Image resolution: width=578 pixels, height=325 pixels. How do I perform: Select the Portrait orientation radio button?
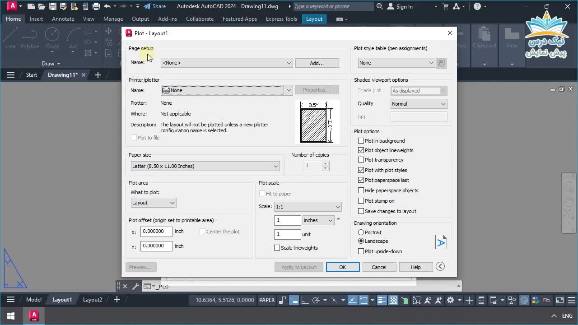pos(361,232)
